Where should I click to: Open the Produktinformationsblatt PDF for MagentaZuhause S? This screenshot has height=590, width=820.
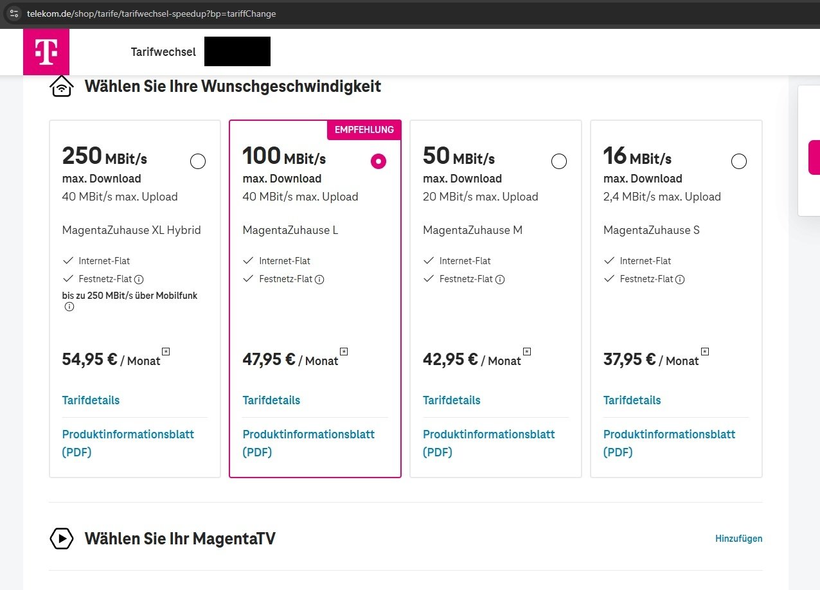click(669, 443)
